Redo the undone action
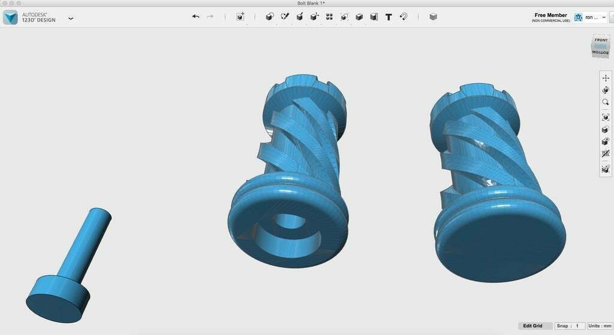 click(x=210, y=16)
